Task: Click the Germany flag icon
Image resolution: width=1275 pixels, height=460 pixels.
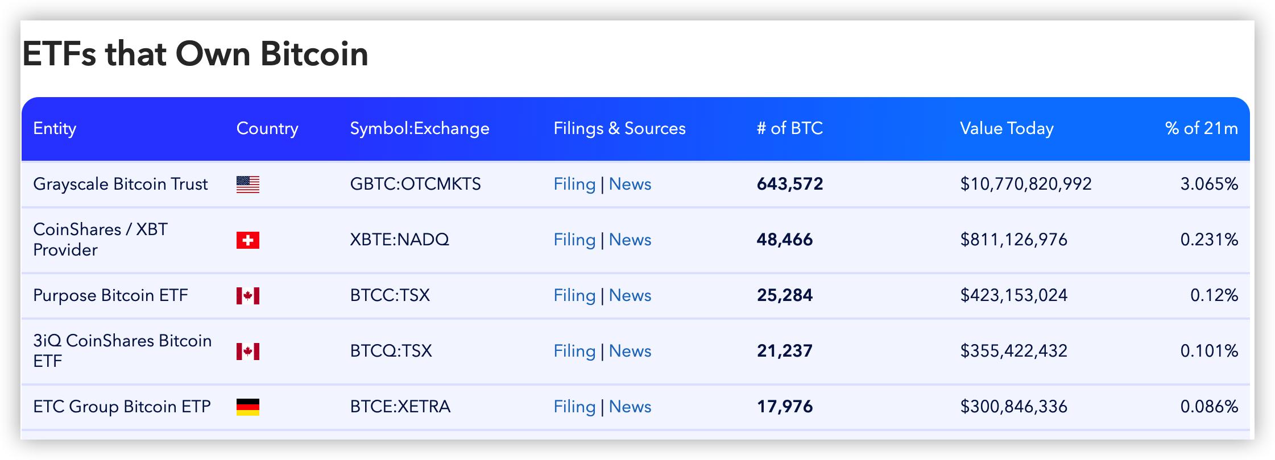Action: (x=247, y=407)
